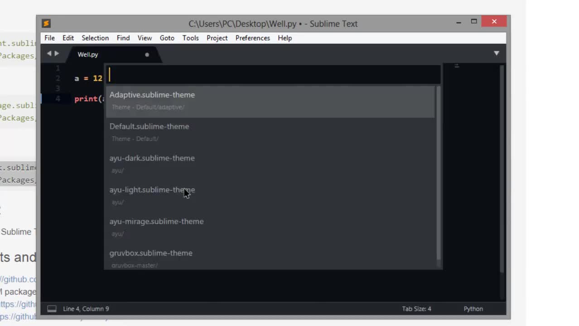Select ayu-light.sublime-theme option
This screenshot has height=326, width=579.
(x=270, y=196)
